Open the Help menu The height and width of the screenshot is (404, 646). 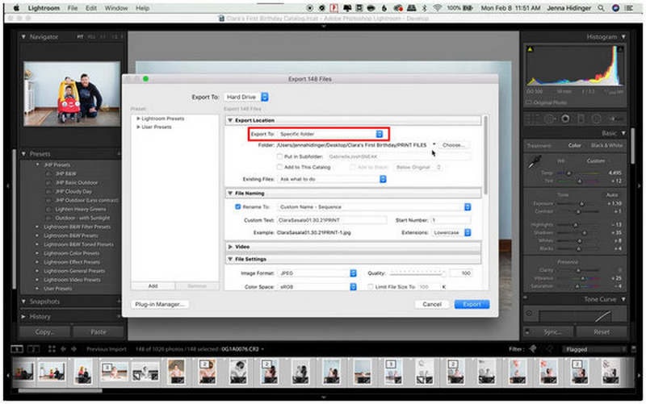coord(143,8)
